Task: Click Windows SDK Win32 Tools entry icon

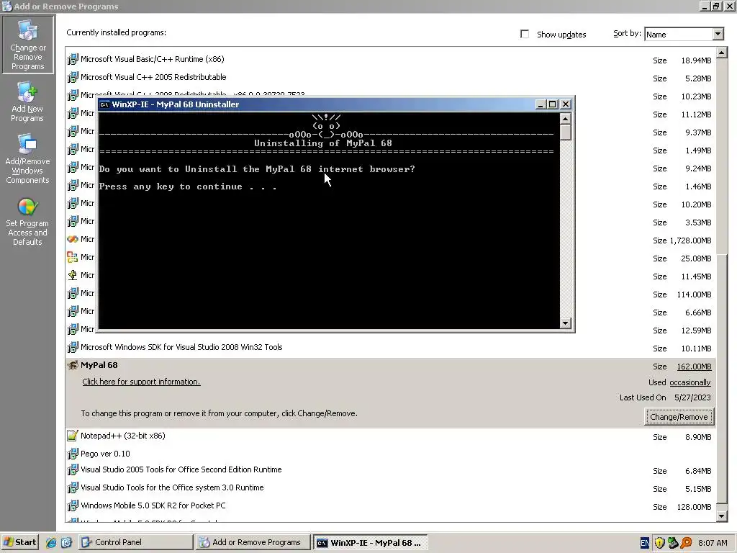Action: pos(73,348)
